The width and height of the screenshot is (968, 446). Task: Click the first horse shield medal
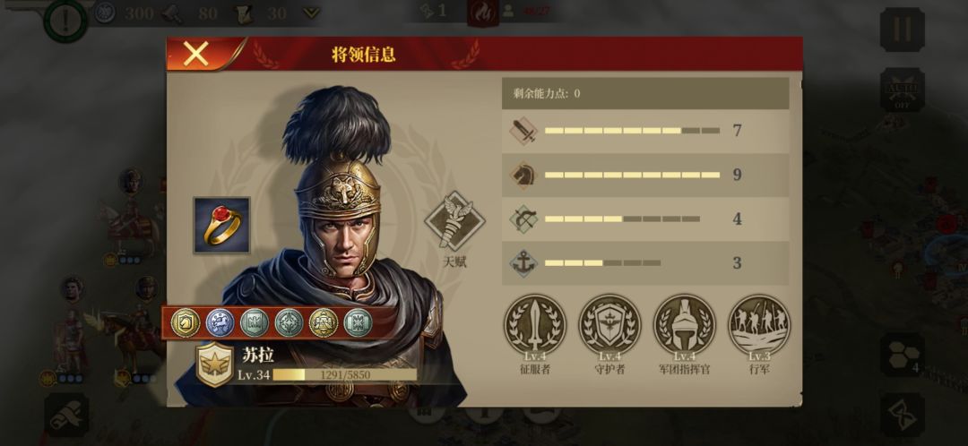click(186, 323)
